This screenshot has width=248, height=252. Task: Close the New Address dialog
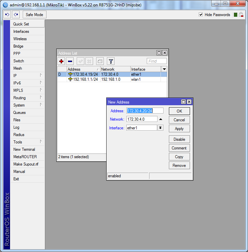(x=189, y=102)
